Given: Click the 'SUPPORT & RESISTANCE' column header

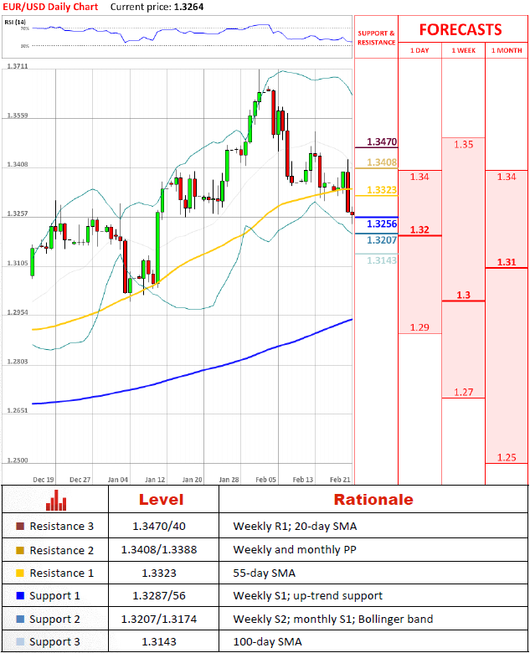Looking at the screenshot, I should (x=376, y=38).
